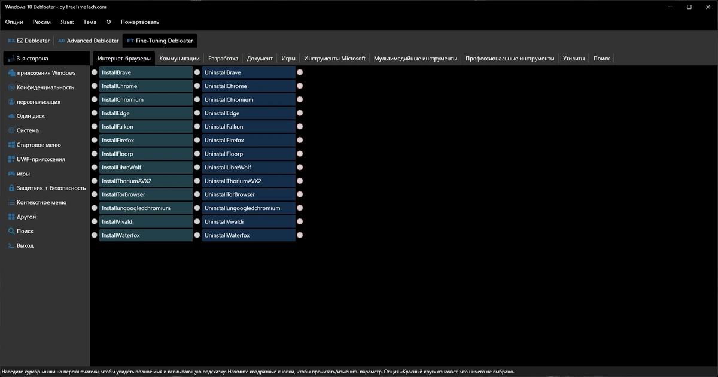Open the Режим menu
The height and width of the screenshot is (377, 718).
[x=42, y=22]
